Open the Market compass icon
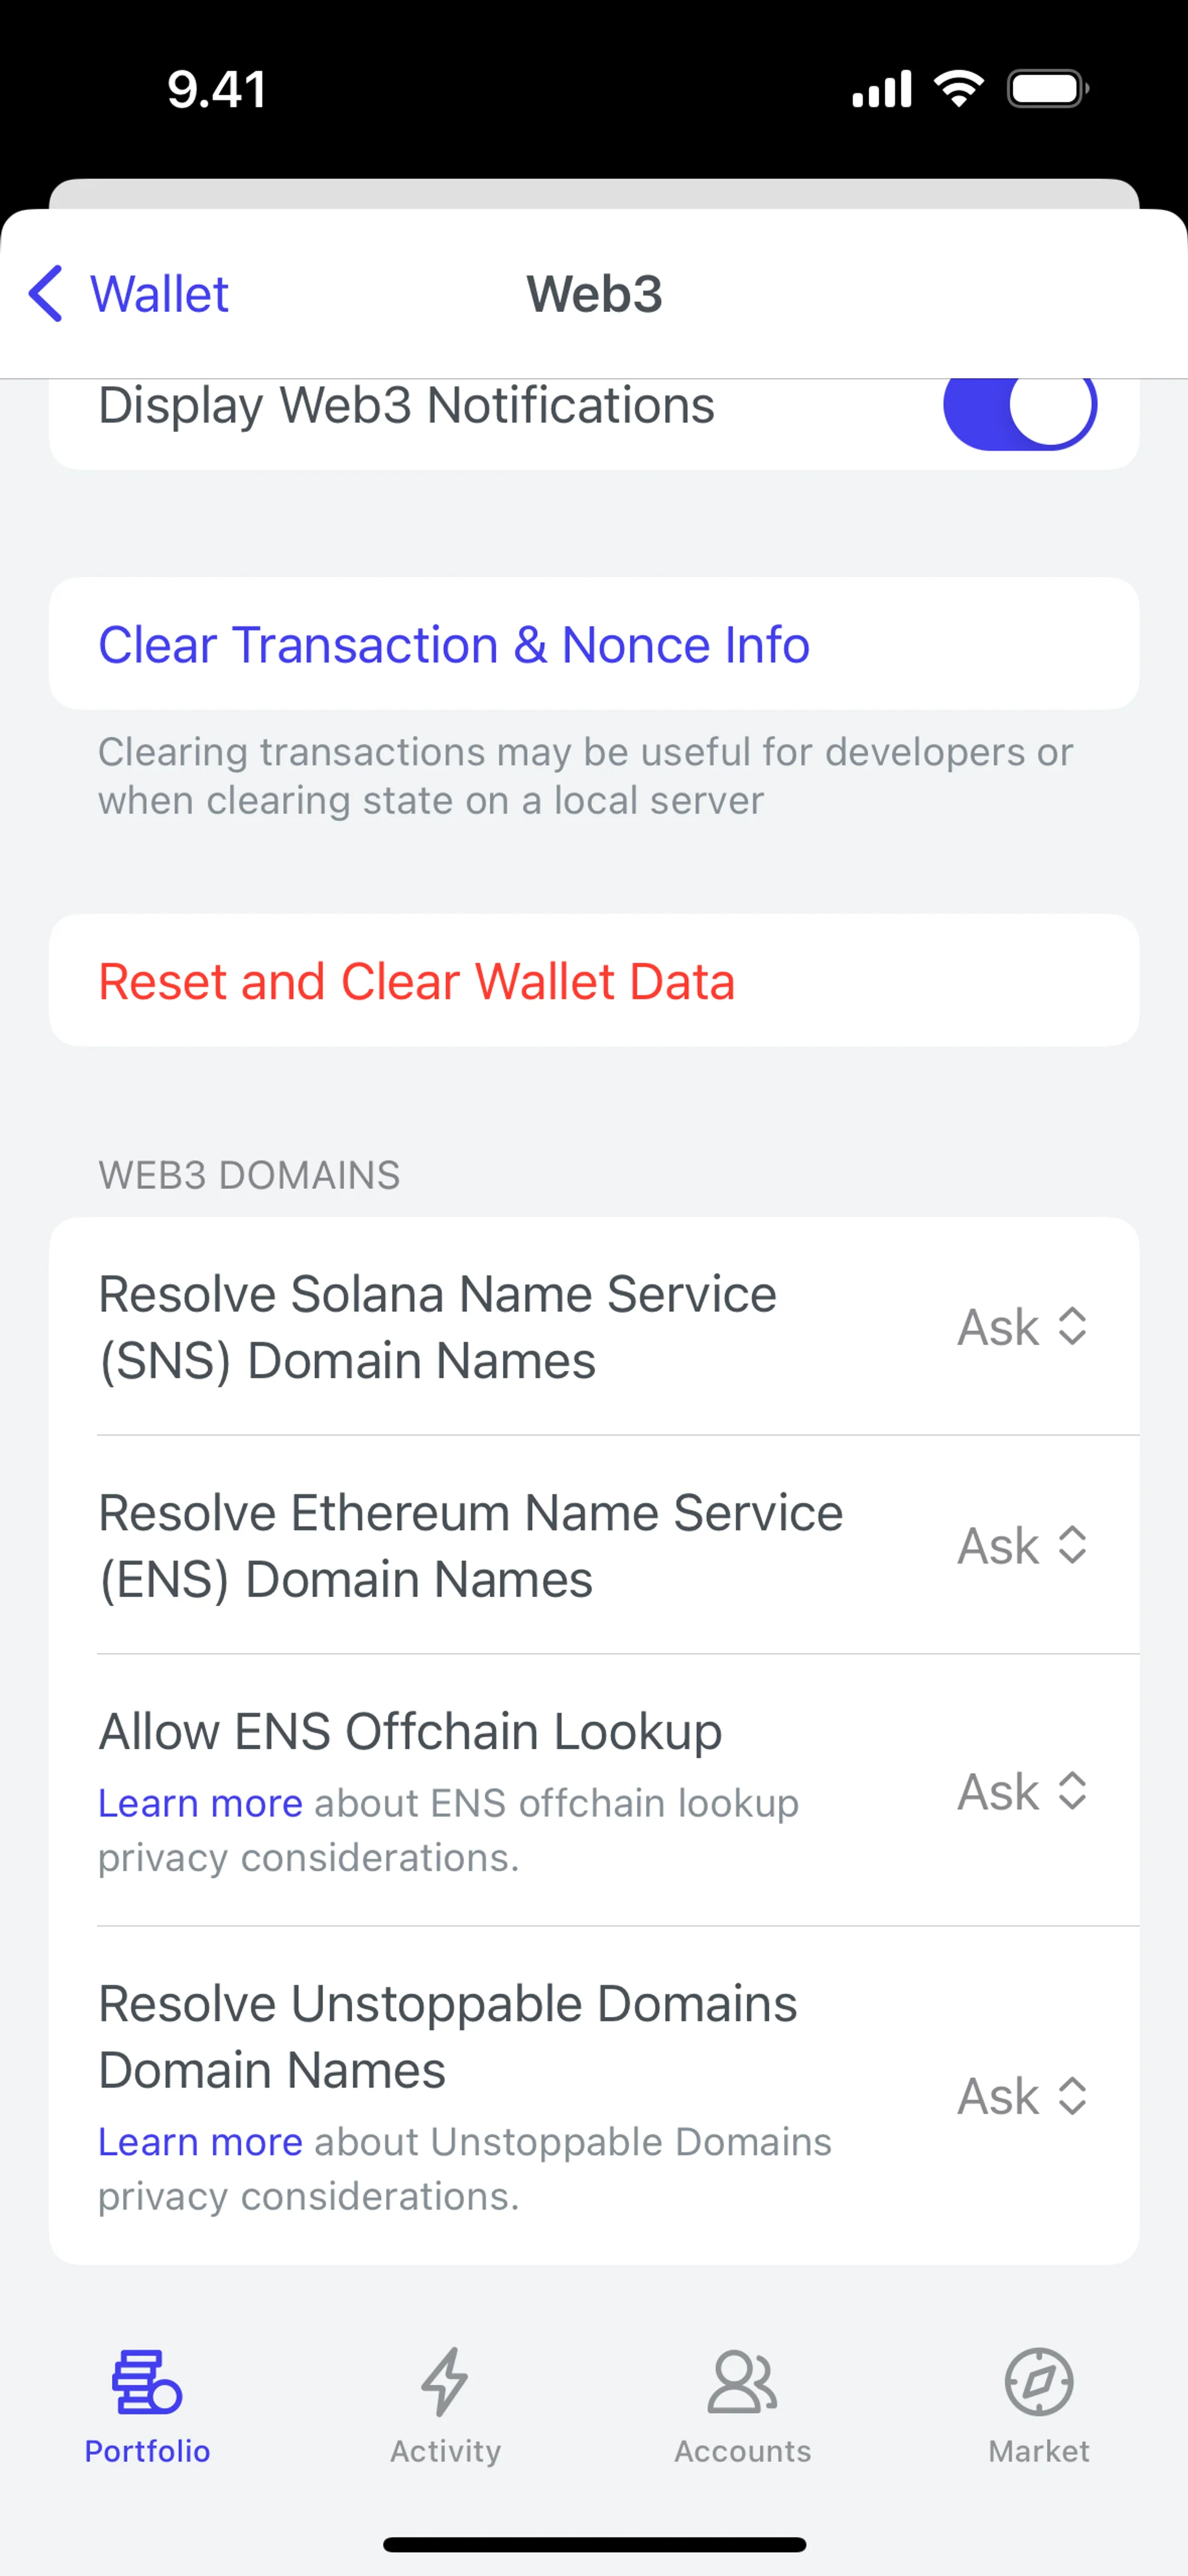Screen dimensions: 1188x2576 (x=1039, y=2382)
